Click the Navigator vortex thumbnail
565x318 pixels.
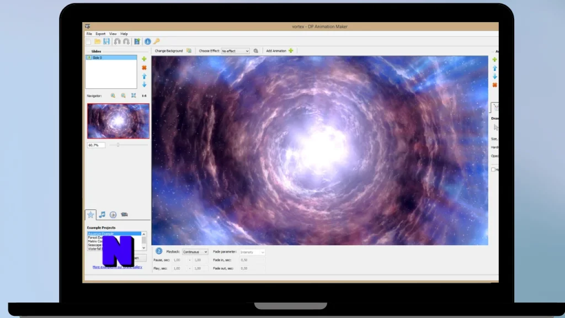click(118, 121)
